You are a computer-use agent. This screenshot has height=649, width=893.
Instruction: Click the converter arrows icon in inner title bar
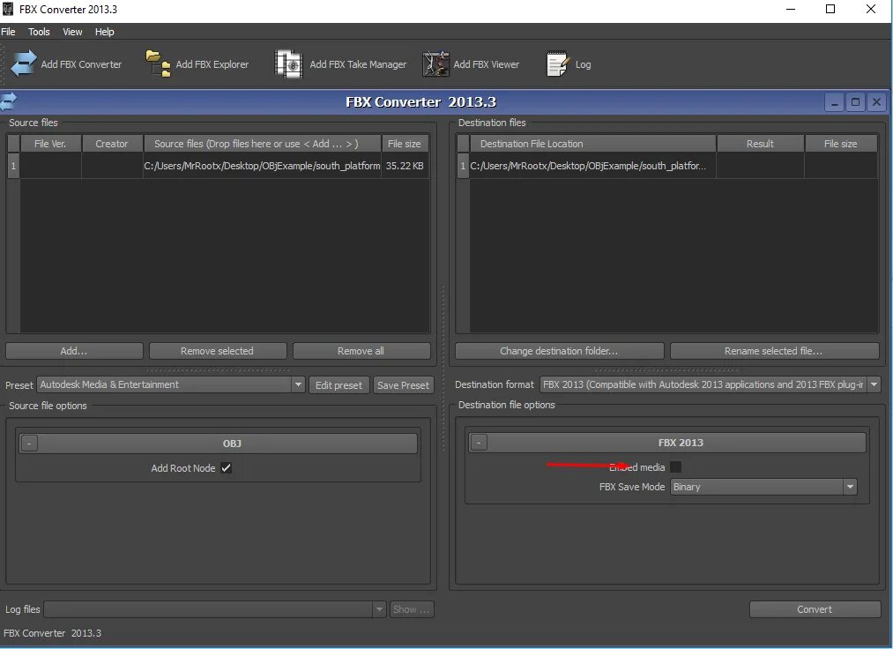click(x=8, y=101)
